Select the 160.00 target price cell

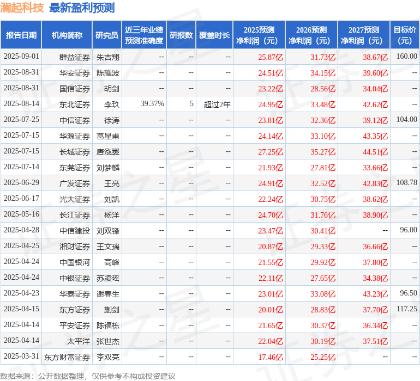406,57
